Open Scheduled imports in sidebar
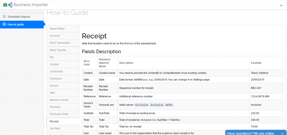Viewport: 287px width, 135px height. (x=22, y=16)
